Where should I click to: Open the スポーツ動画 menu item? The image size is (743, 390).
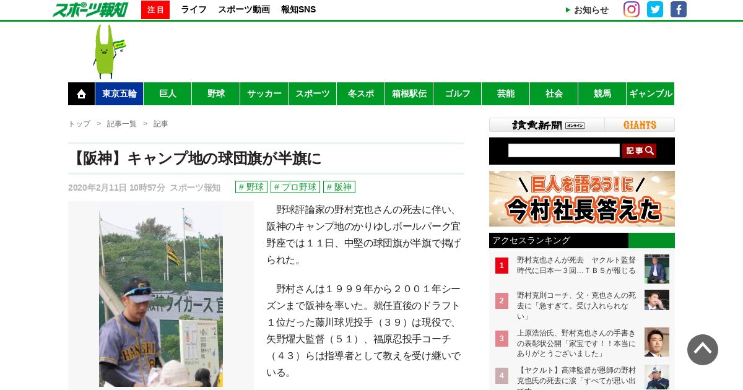click(x=244, y=10)
